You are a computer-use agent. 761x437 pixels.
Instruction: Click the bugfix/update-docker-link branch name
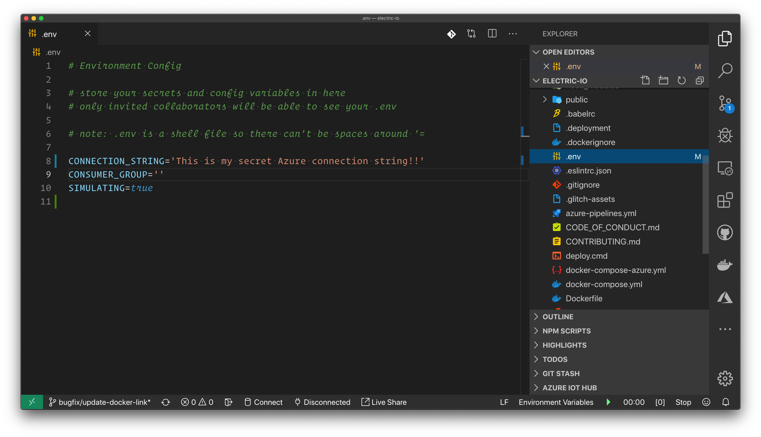(104, 402)
